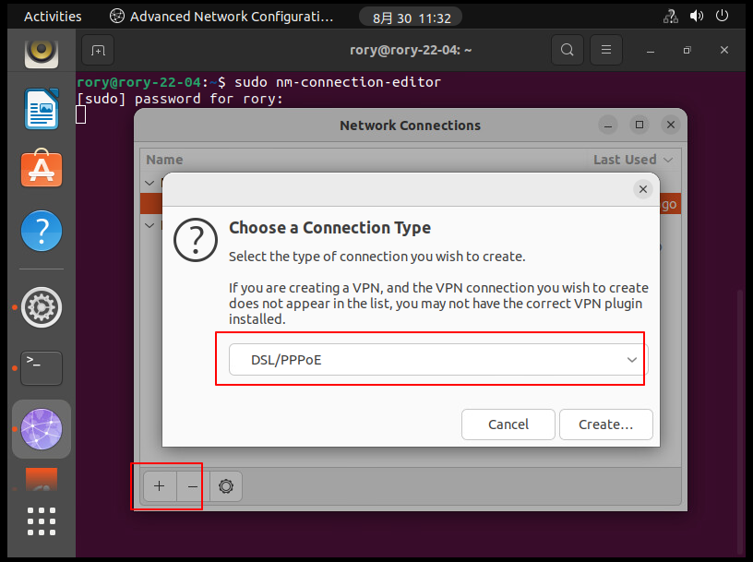Open the DSL/PPPoE connection type dropdown
The height and width of the screenshot is (562, 753).
[x=432, y=359]
